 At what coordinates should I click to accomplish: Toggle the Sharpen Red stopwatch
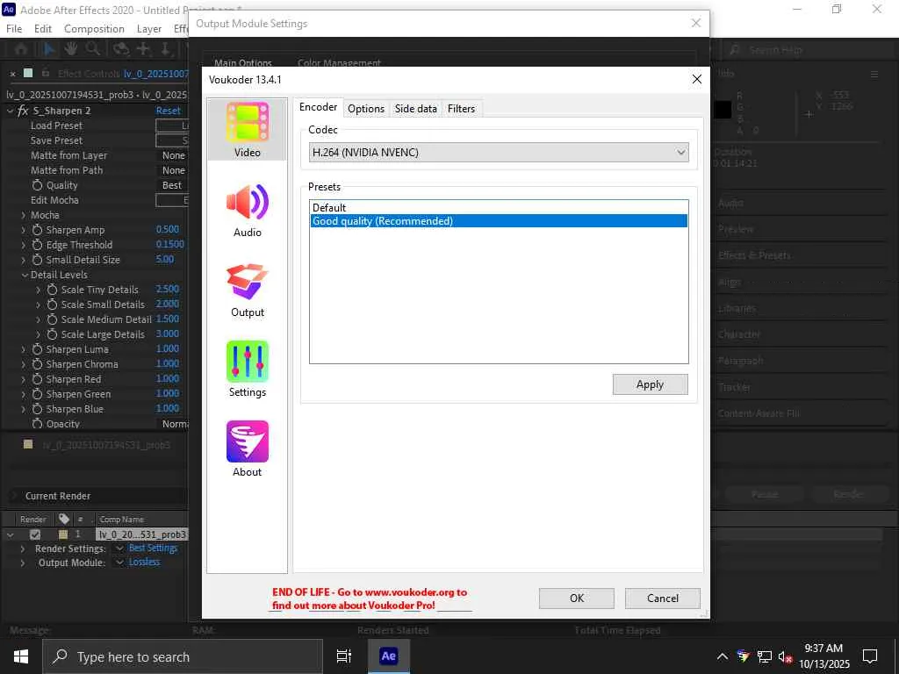coord(37,379)
